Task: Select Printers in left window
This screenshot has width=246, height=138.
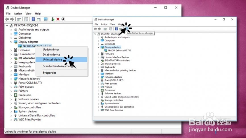Action: (x=23, y=91)
